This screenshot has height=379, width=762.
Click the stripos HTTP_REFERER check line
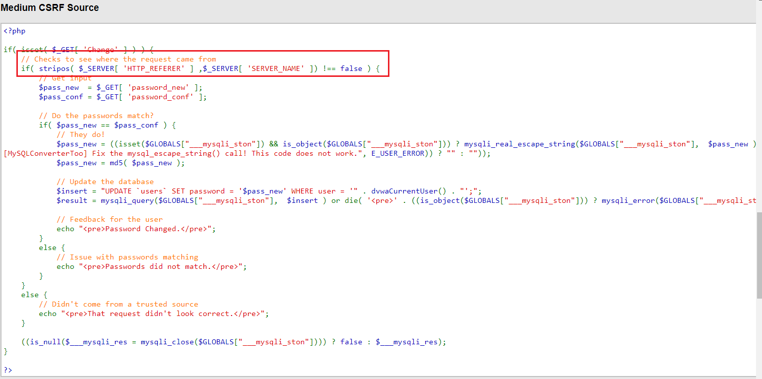(200, 68)
